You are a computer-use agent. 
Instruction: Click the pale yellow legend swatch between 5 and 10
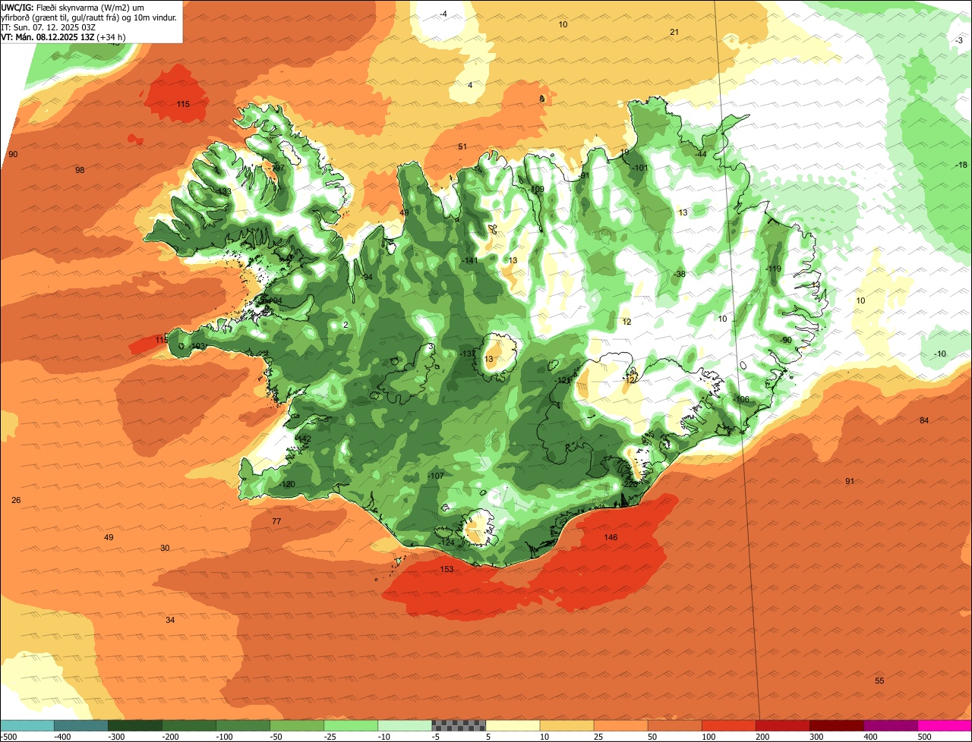[x=513, y=725]
